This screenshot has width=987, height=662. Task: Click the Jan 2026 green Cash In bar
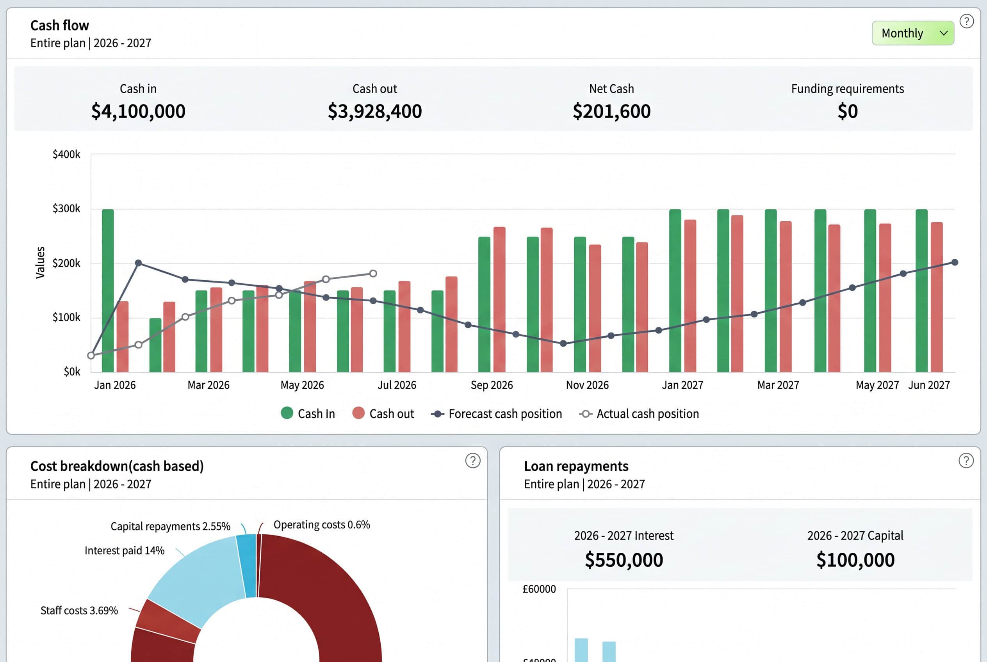click(108, 290)
